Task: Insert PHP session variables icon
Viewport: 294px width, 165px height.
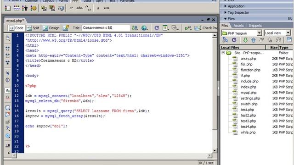Action: [x=25, y=8]
